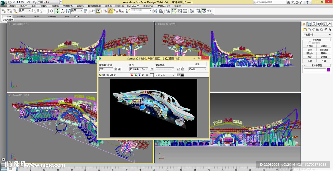Expand the 标准基本体 object category dropdown
This screenshot has width=333, height=171.
(317, 34)
